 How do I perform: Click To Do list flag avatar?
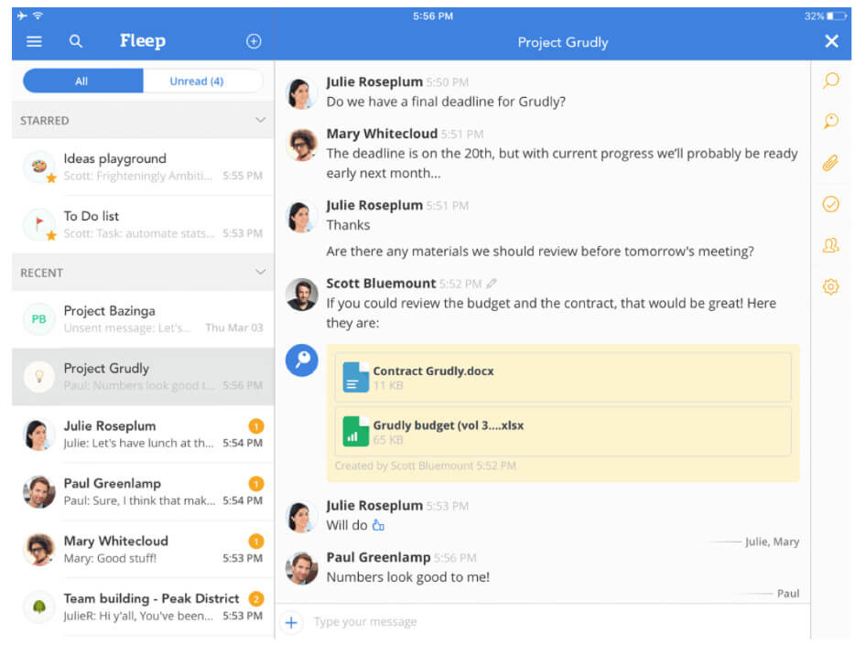pos(38,224)
